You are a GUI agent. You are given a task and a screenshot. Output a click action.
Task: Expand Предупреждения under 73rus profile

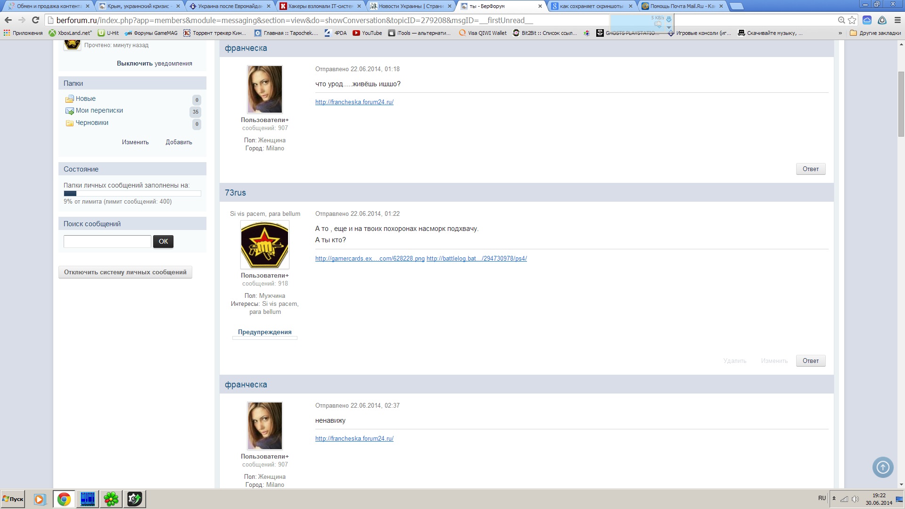[x=264, y=332]
